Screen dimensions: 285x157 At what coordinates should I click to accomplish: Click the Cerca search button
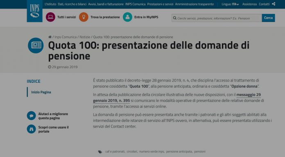coord(268,18)
